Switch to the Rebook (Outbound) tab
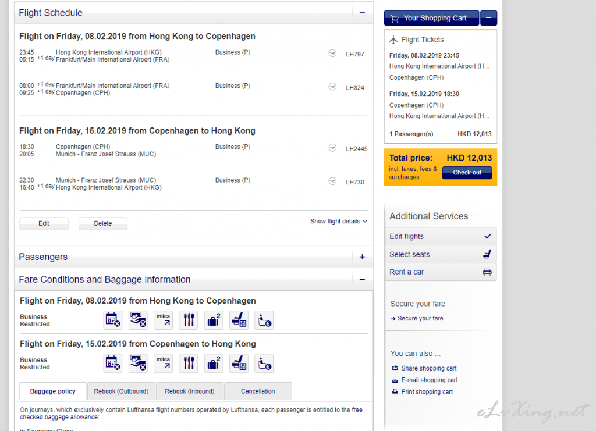Image resolution: width=596 pixels, height=431 pixels. [121, 391]
